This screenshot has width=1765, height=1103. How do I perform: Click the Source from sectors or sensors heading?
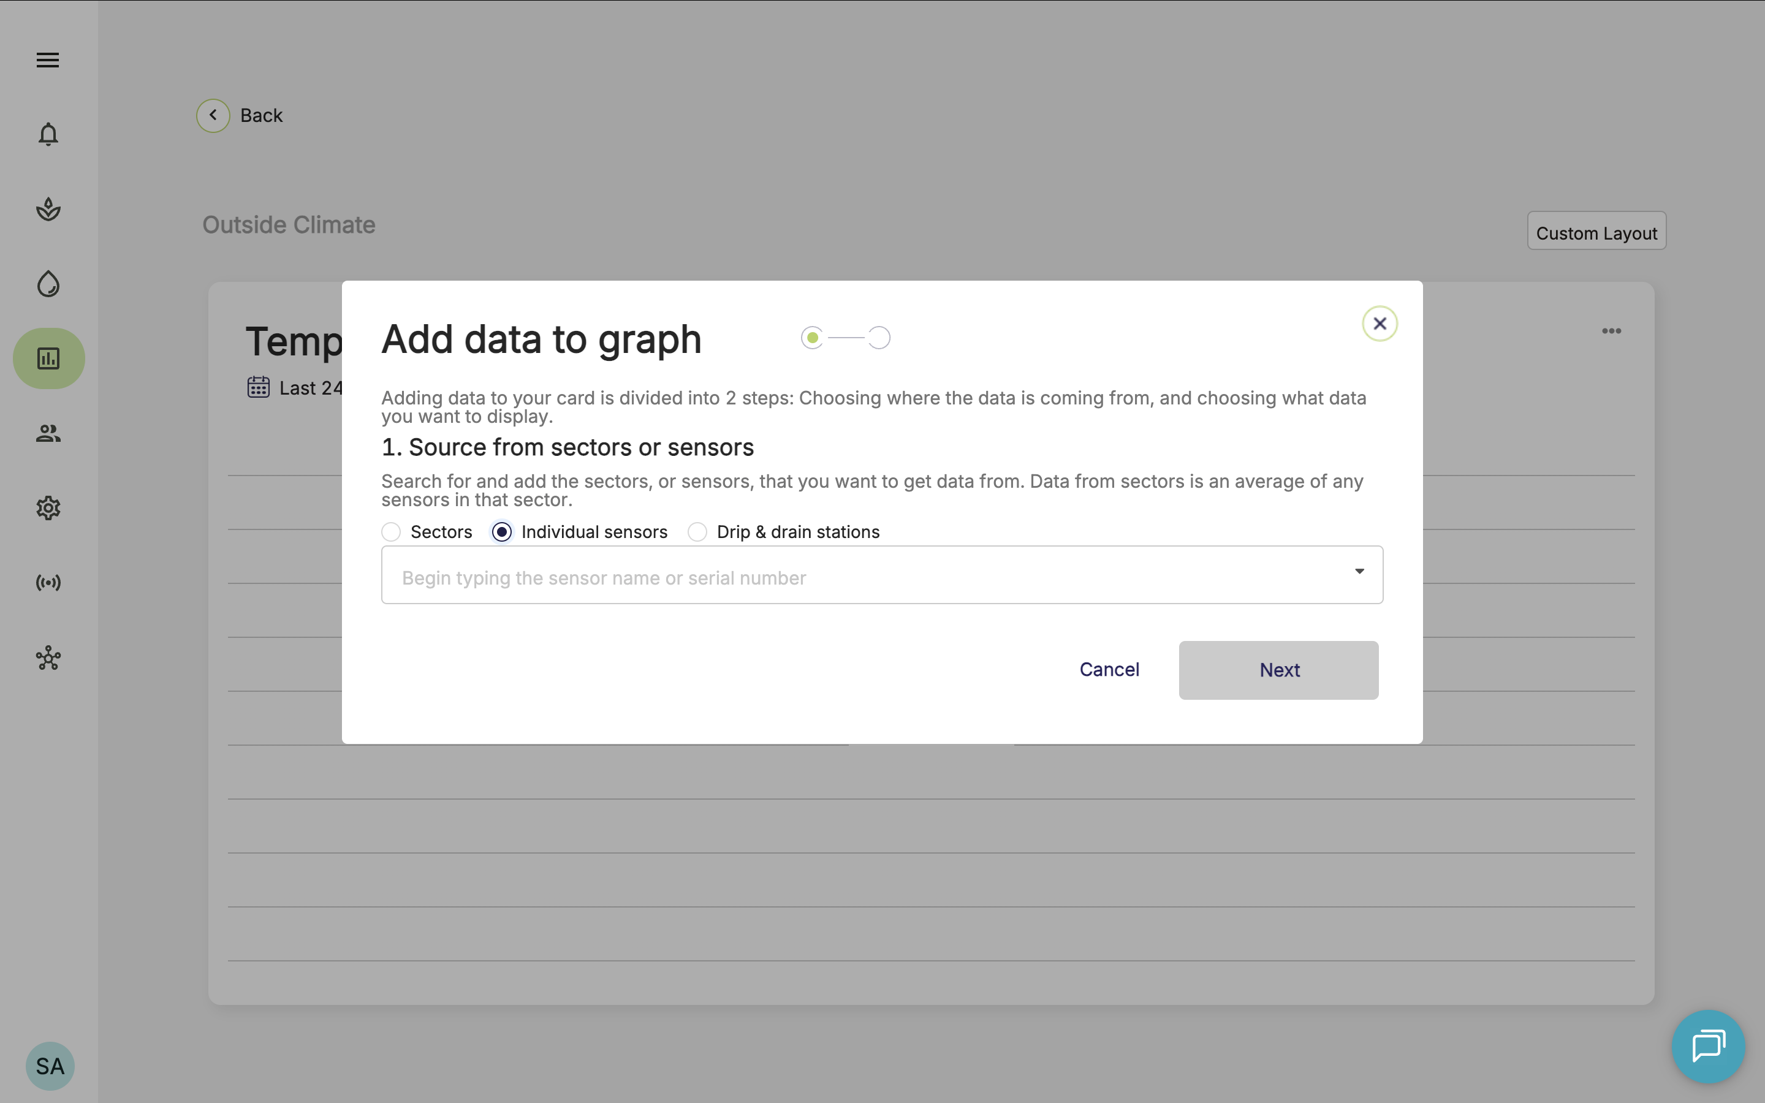point(567,447)
